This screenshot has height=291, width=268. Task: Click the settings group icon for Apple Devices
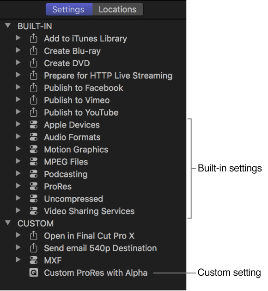[x=34, y=125]
